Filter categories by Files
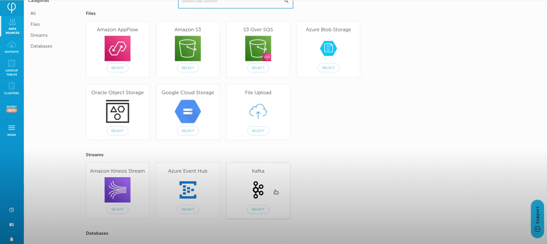Screen dimensions: 547x244 click(35, 24)
